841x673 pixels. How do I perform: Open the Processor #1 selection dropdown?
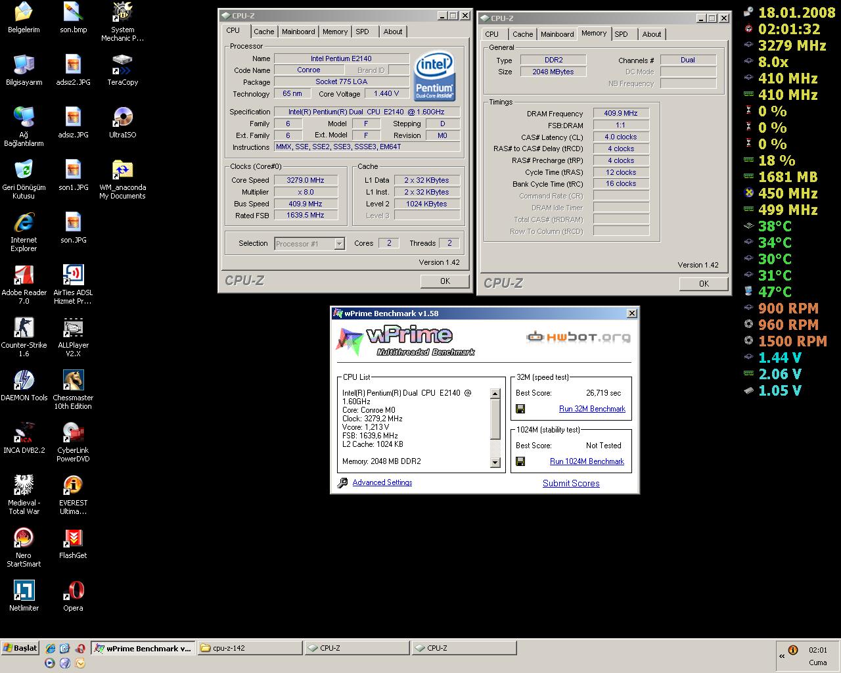tap(309, 243)
